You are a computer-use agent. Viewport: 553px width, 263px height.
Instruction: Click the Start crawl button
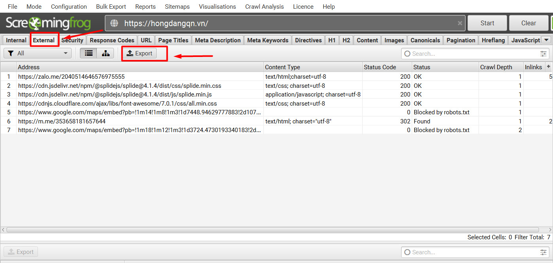coord(487,23)
